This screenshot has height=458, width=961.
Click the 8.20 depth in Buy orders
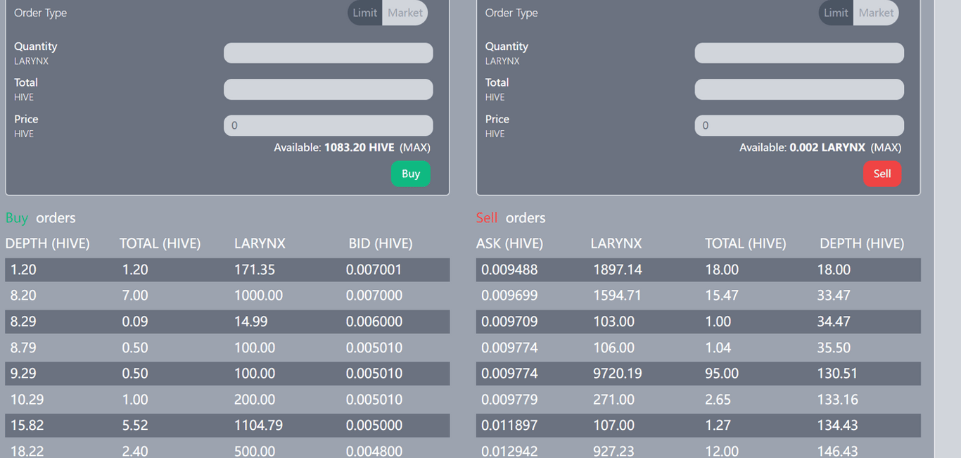tap(23, 295)
